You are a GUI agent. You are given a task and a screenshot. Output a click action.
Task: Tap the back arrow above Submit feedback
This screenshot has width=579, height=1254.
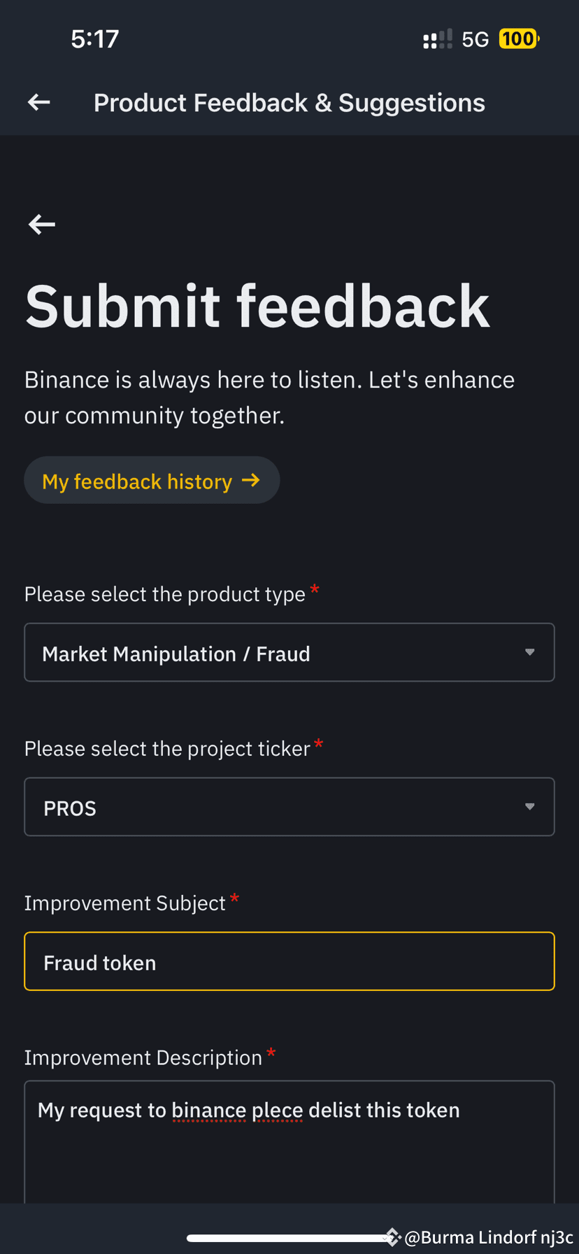pyautogui.click(x=41, y=224)
